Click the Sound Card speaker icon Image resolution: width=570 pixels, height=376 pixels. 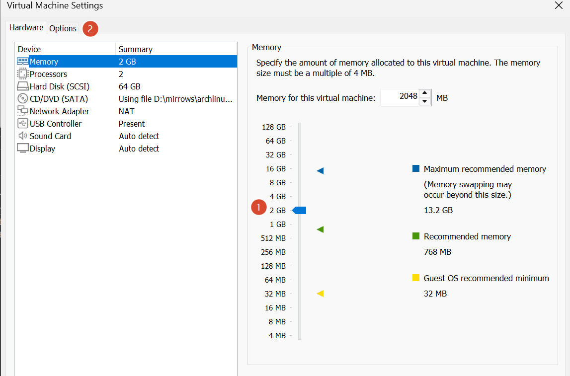pyautogui.click(x=22, y=136)
